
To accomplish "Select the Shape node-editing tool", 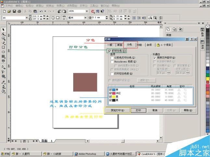I will tap(3, 34).
